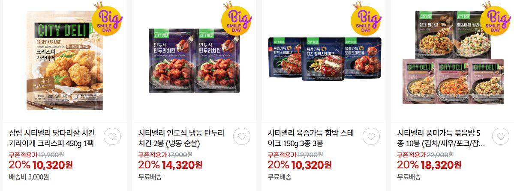Add Crispy Karaage chicken to wishlist heart
Screen dimensions: 514x191
coord(112,136)
